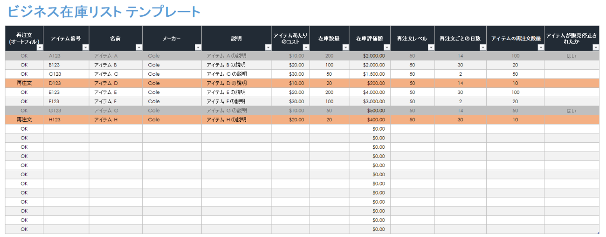Select the first empty アイテム番号 cell below H123
The image size is (606, 237).
point(66,129)
